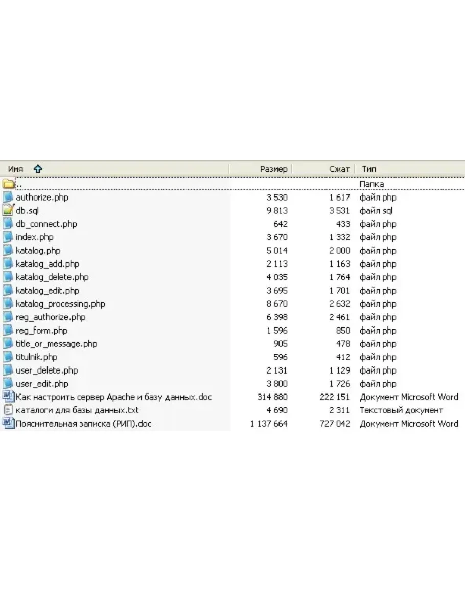Click Word icon of Пояснительная записка document

point(8,423)
